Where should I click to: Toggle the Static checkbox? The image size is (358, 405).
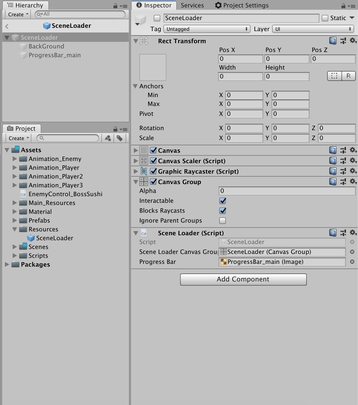325,18
